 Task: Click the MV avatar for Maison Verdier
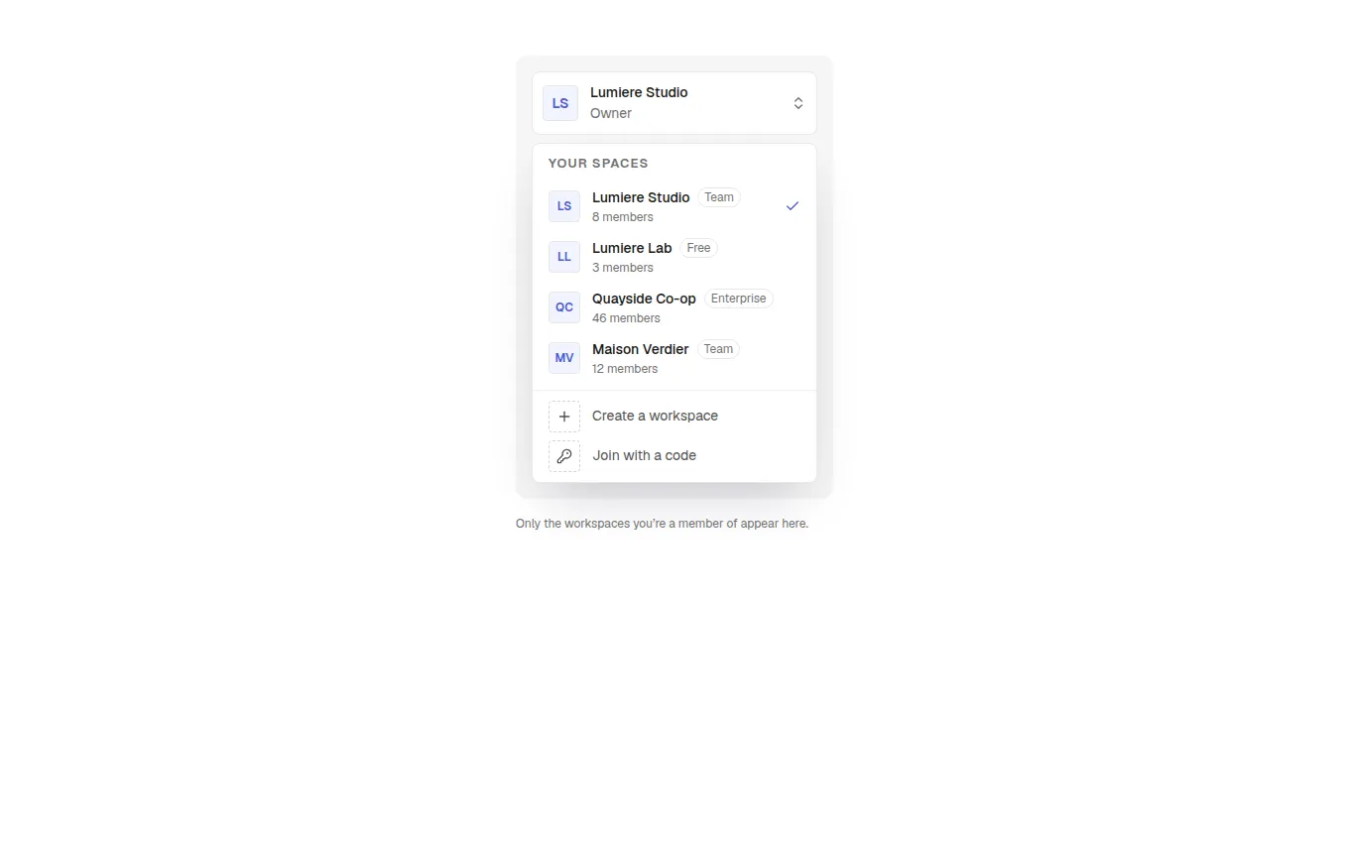tap(564, 358)
